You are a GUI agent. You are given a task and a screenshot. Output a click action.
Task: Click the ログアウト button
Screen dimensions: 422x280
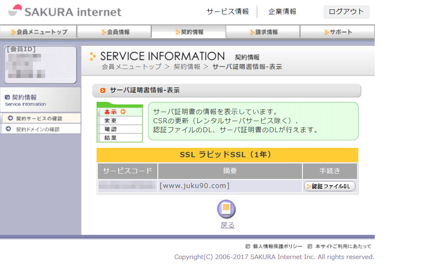(346, 12)
